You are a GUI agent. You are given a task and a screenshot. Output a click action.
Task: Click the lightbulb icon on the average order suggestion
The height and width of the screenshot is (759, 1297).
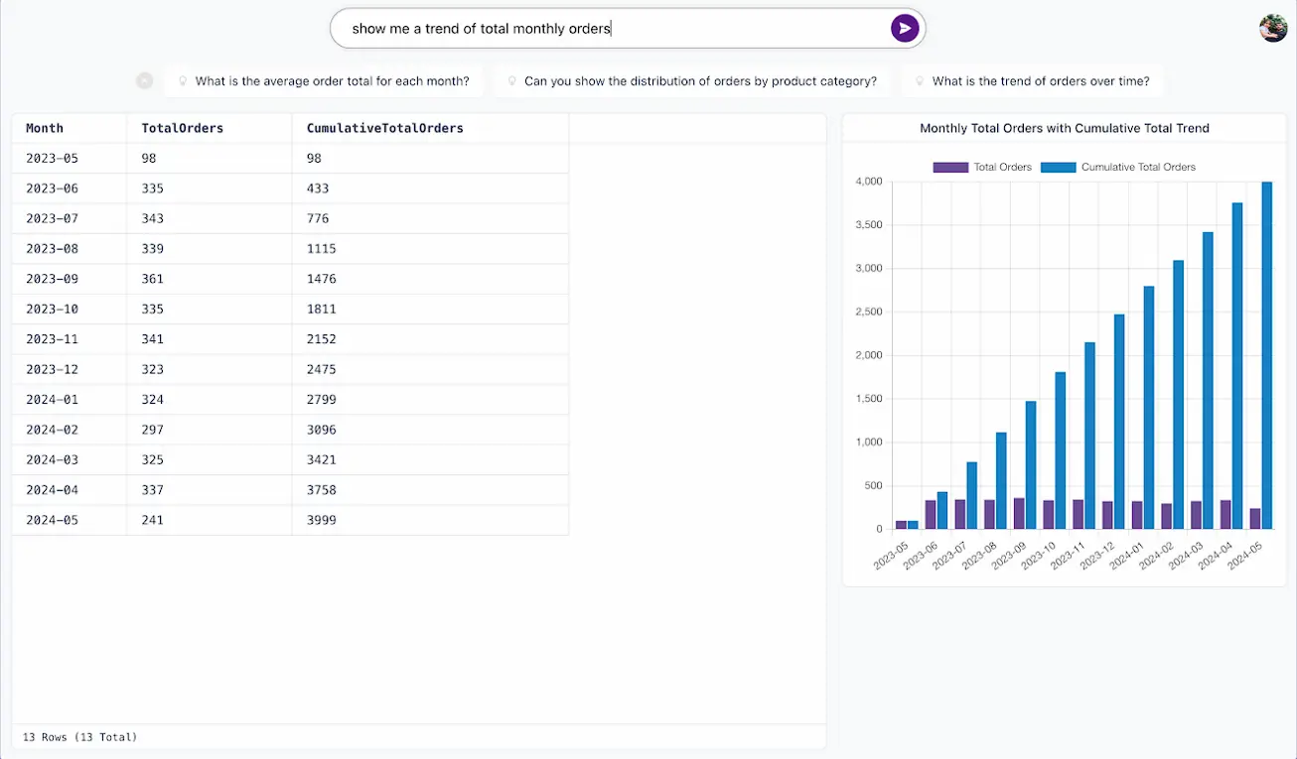(181, 80)
